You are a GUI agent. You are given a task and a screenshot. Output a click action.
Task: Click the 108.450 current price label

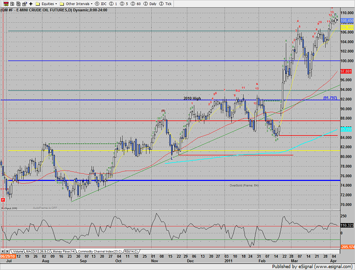(x=347, y=20)
